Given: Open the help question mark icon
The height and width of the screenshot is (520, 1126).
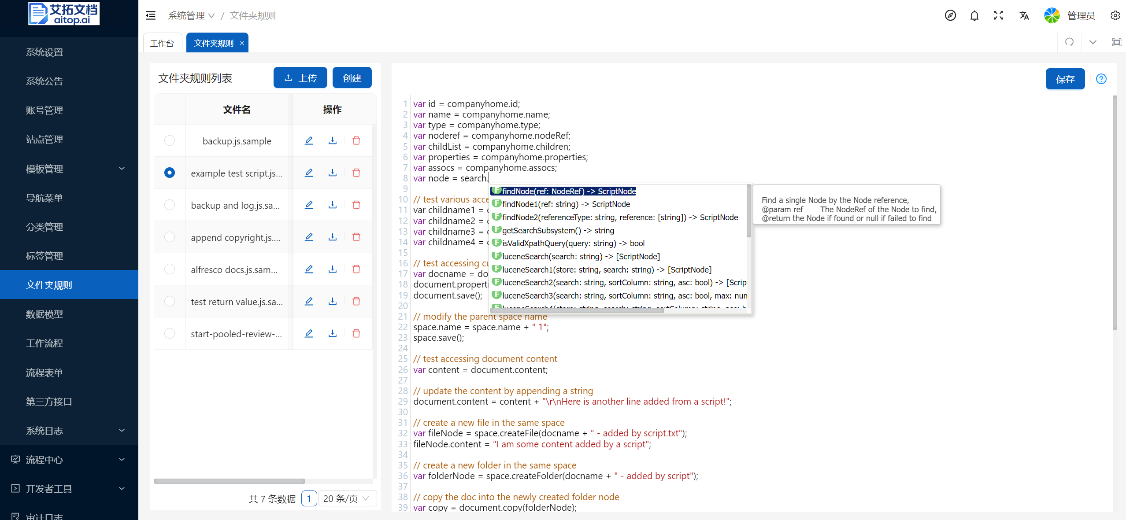Looking at the screenshot, I should click(1101, 79).
